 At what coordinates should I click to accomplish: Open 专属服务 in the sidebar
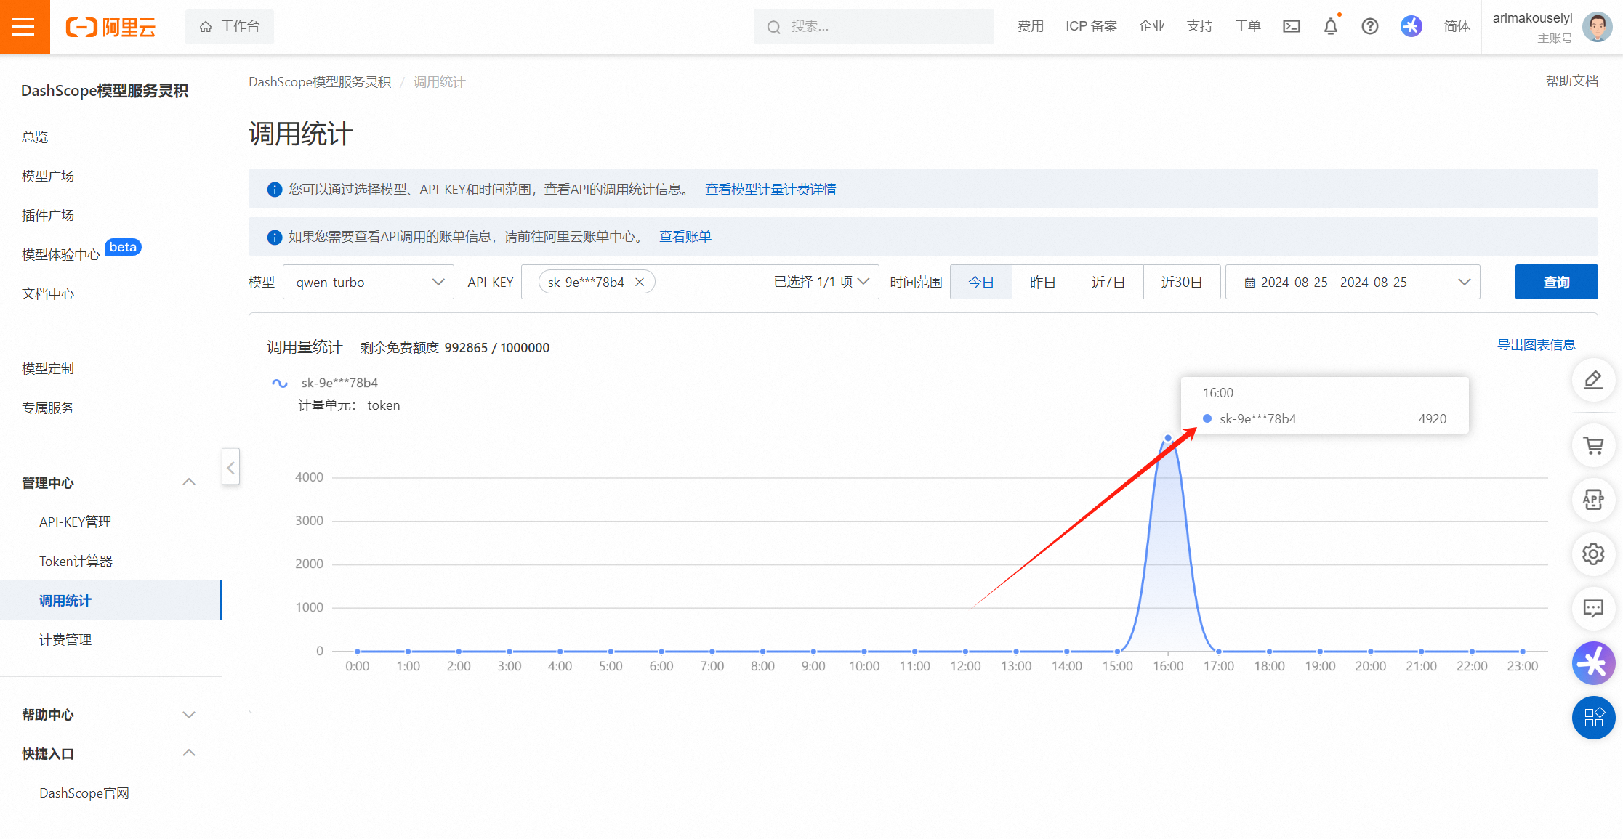coord(48,408)
